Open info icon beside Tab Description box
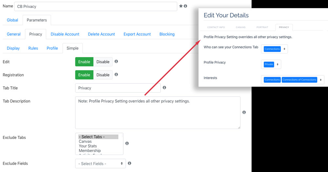Image resolution: width=328 pixels, height=172 pixels. pyautogui.click(x=244, y=112)
